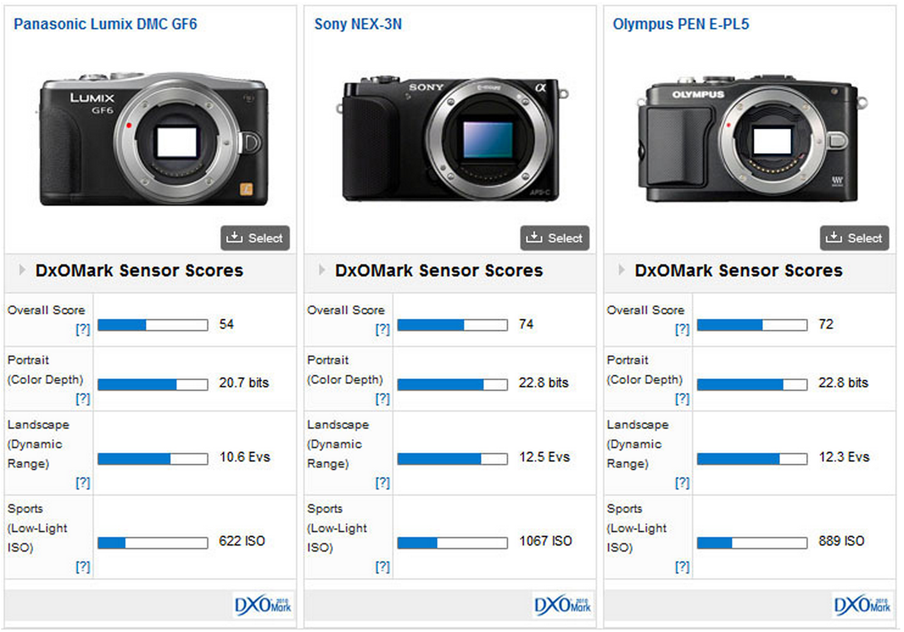
Task: Click the Olympus E-PL5 low-light ISO bar
Action: tap(752, 542)
